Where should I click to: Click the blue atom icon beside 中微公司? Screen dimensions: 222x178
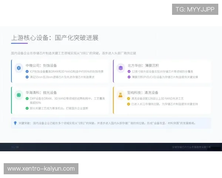(19, 68)
